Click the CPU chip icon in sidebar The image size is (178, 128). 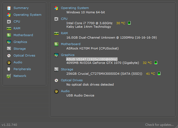point(9,21)
